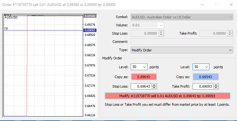Click the 0.66126 price axis value

[x=90, y=115]
